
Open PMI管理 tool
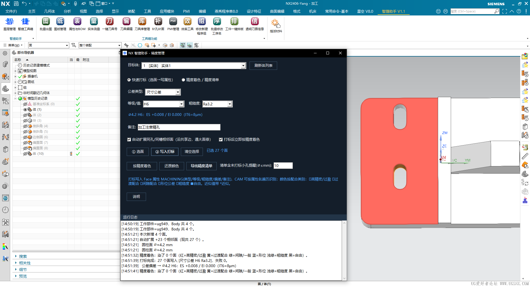pyautogui.click(x=173, y=24)
